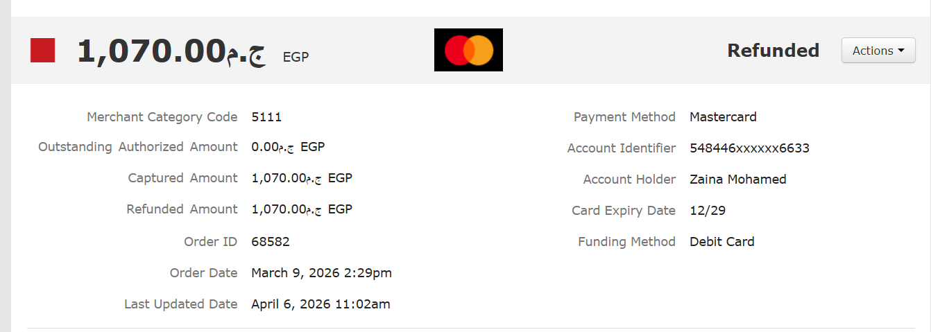Screen dimensions: 931x332
Task: Click the order date March 9, 2026
Action: [x=321, y=273]
